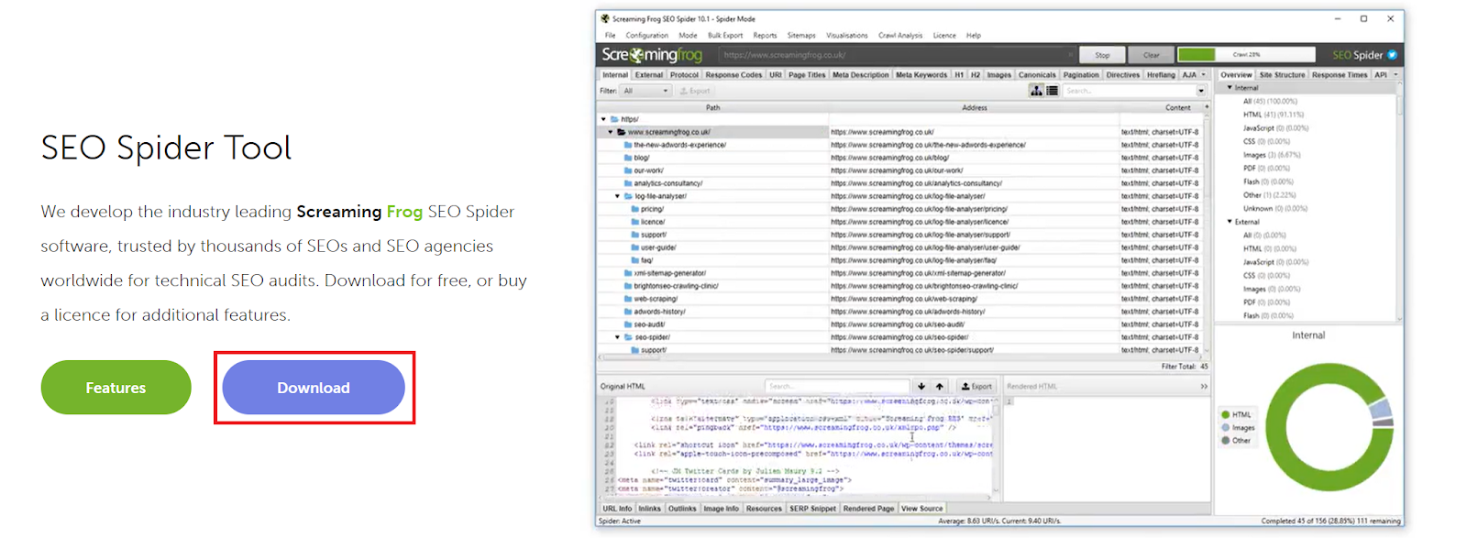Image resolution: width=1467 pixels, height=538 pixels.
Task: Click the Path column header
Action: pos(713,107)
